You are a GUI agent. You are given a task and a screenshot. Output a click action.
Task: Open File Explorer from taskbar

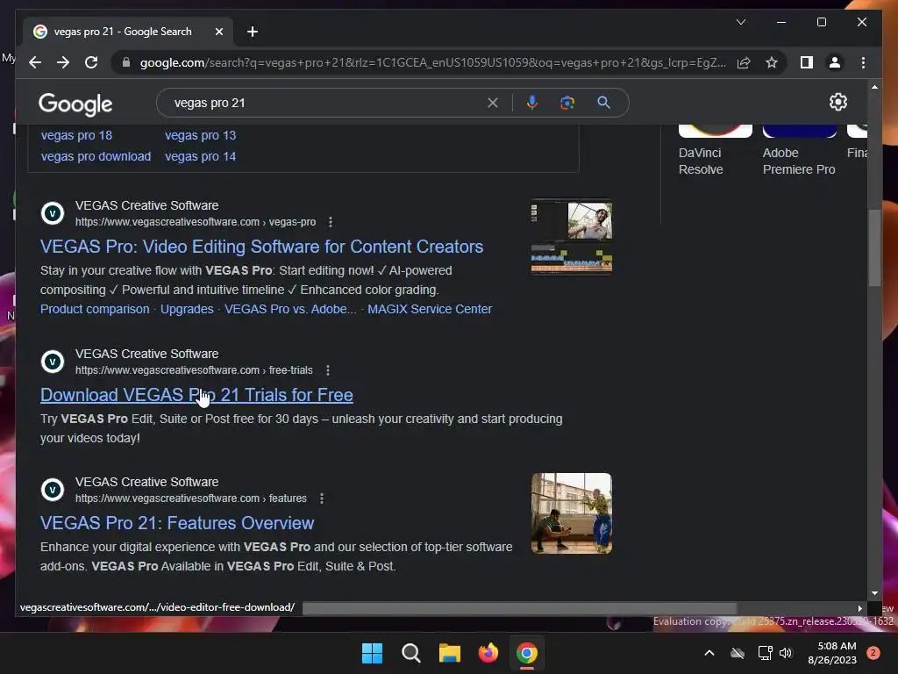pyautogui.click(x=450, y=653)
